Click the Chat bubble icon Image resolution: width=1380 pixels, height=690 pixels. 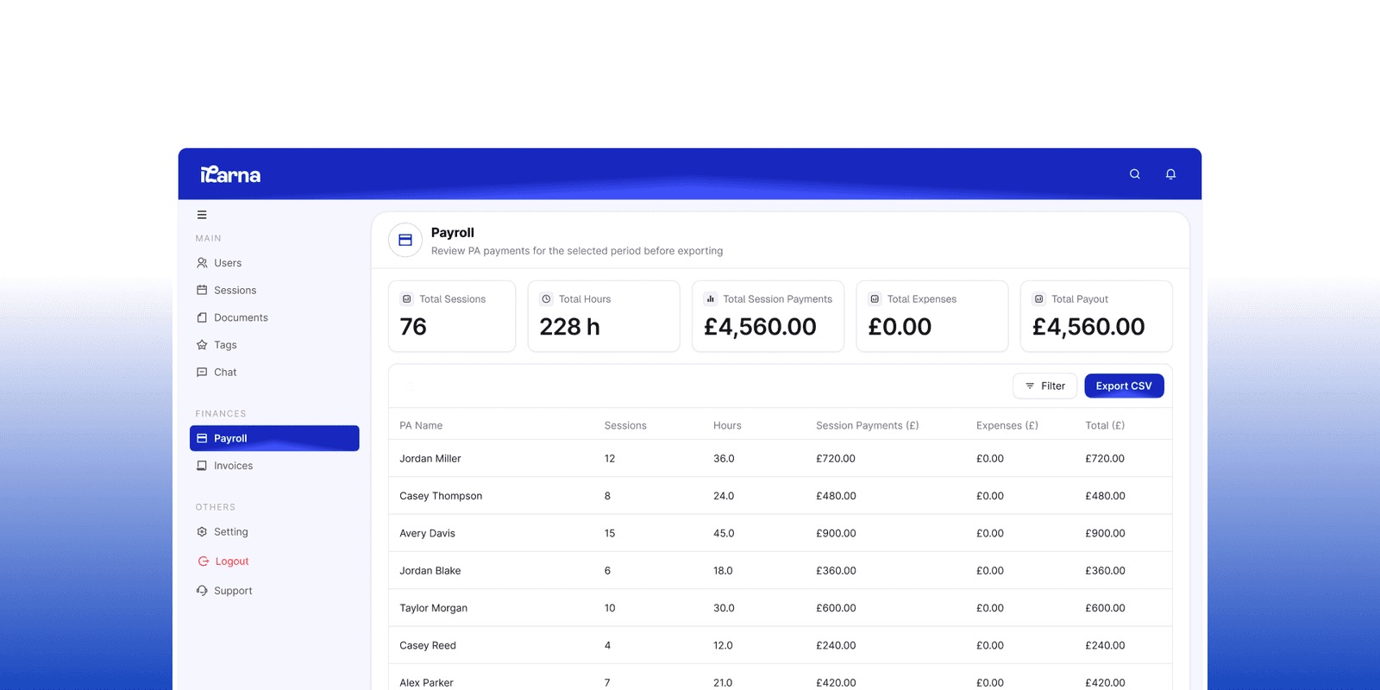point(202,373)
